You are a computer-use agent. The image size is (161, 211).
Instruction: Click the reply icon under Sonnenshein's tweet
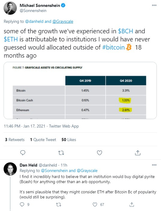(23, 153)
